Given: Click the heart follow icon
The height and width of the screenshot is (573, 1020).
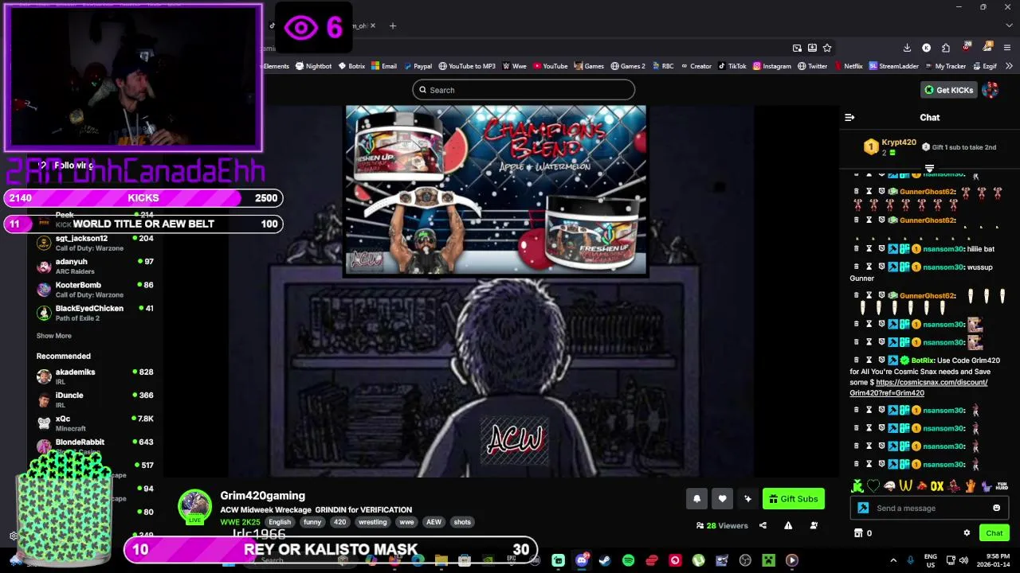Looking at the screenshot, I should [x=722, y=499].
